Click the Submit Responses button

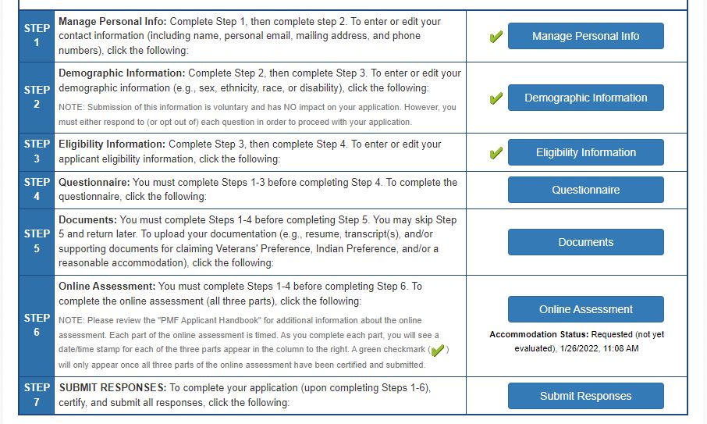585,396
